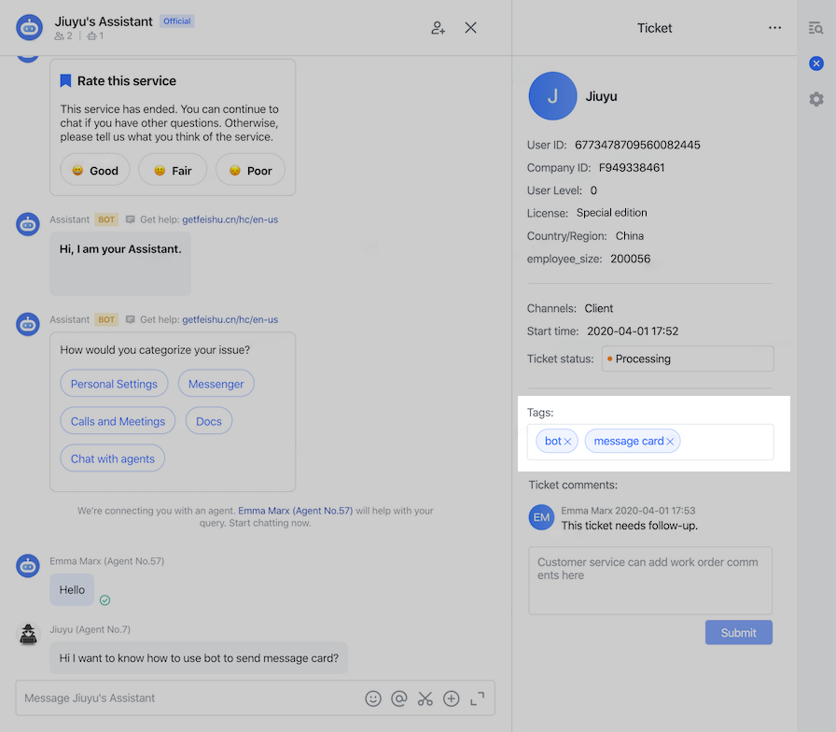The height and width of the screenshot is (732, 836).
Task: Open the ticket search icon in right sidebar
Action: point(816,28)
